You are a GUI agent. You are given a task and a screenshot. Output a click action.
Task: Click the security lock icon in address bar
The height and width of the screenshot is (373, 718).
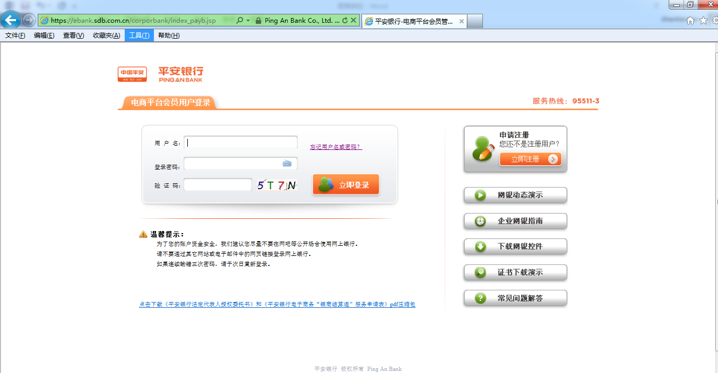(x=258, y=21)
